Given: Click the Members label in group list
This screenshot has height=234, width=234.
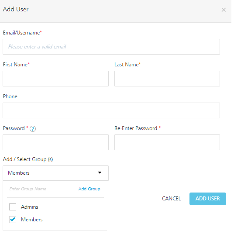Looking at the screenshot, I should (32, 220).
